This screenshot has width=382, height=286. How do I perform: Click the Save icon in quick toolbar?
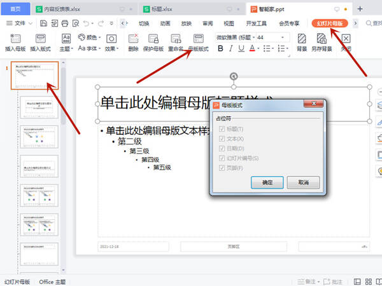(43, 24)
